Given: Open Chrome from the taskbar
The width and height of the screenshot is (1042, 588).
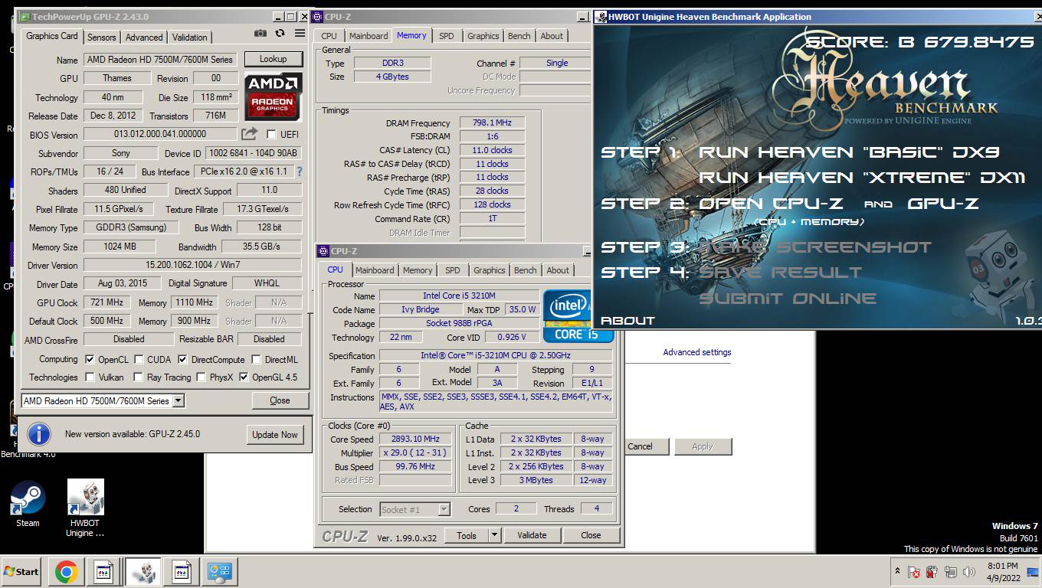Looking at the screenshot, I should tap(66, 572).
